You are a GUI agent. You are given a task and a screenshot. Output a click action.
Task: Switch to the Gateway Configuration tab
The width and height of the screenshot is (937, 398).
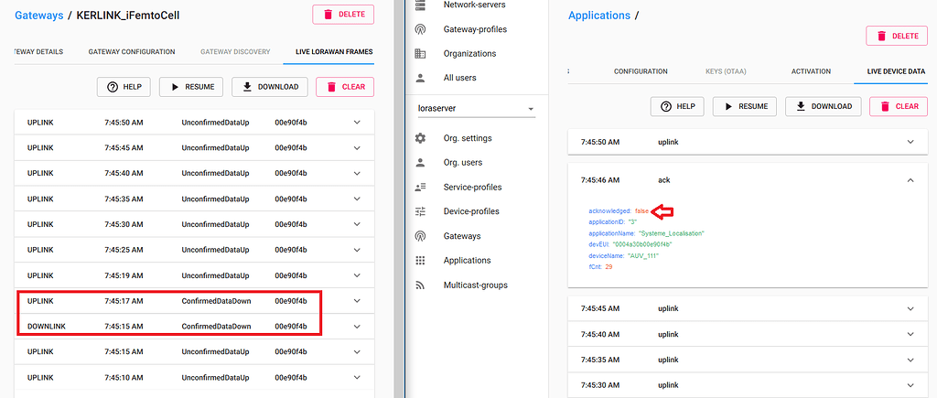tap(132, 52)
